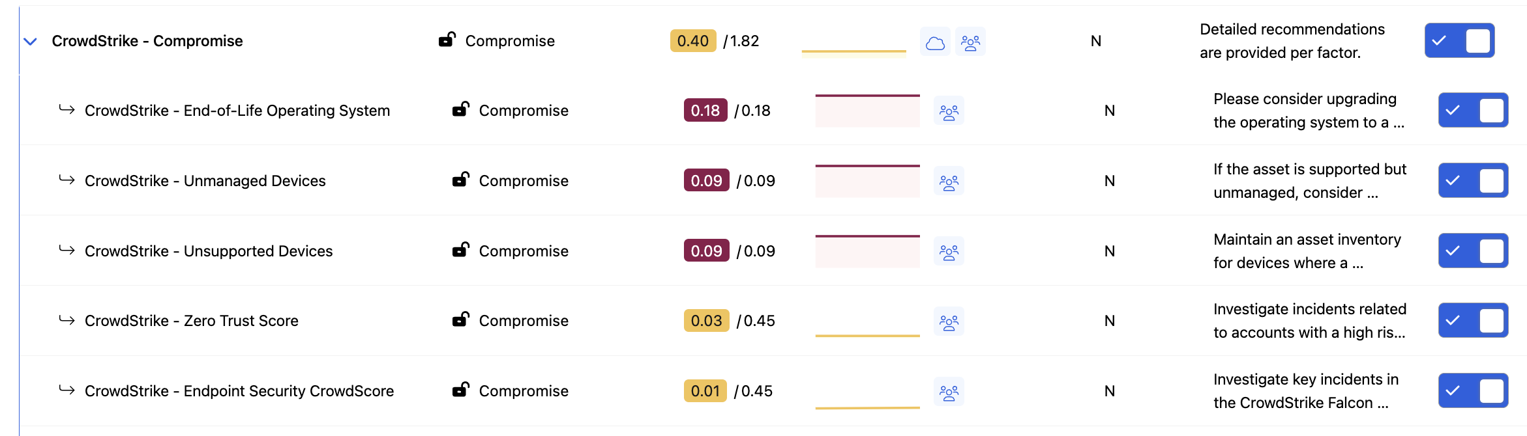Click the cloud icon in CrowdStrike - Compromise row
Viewport: 1527px width, 436px height.
(935, 43)
